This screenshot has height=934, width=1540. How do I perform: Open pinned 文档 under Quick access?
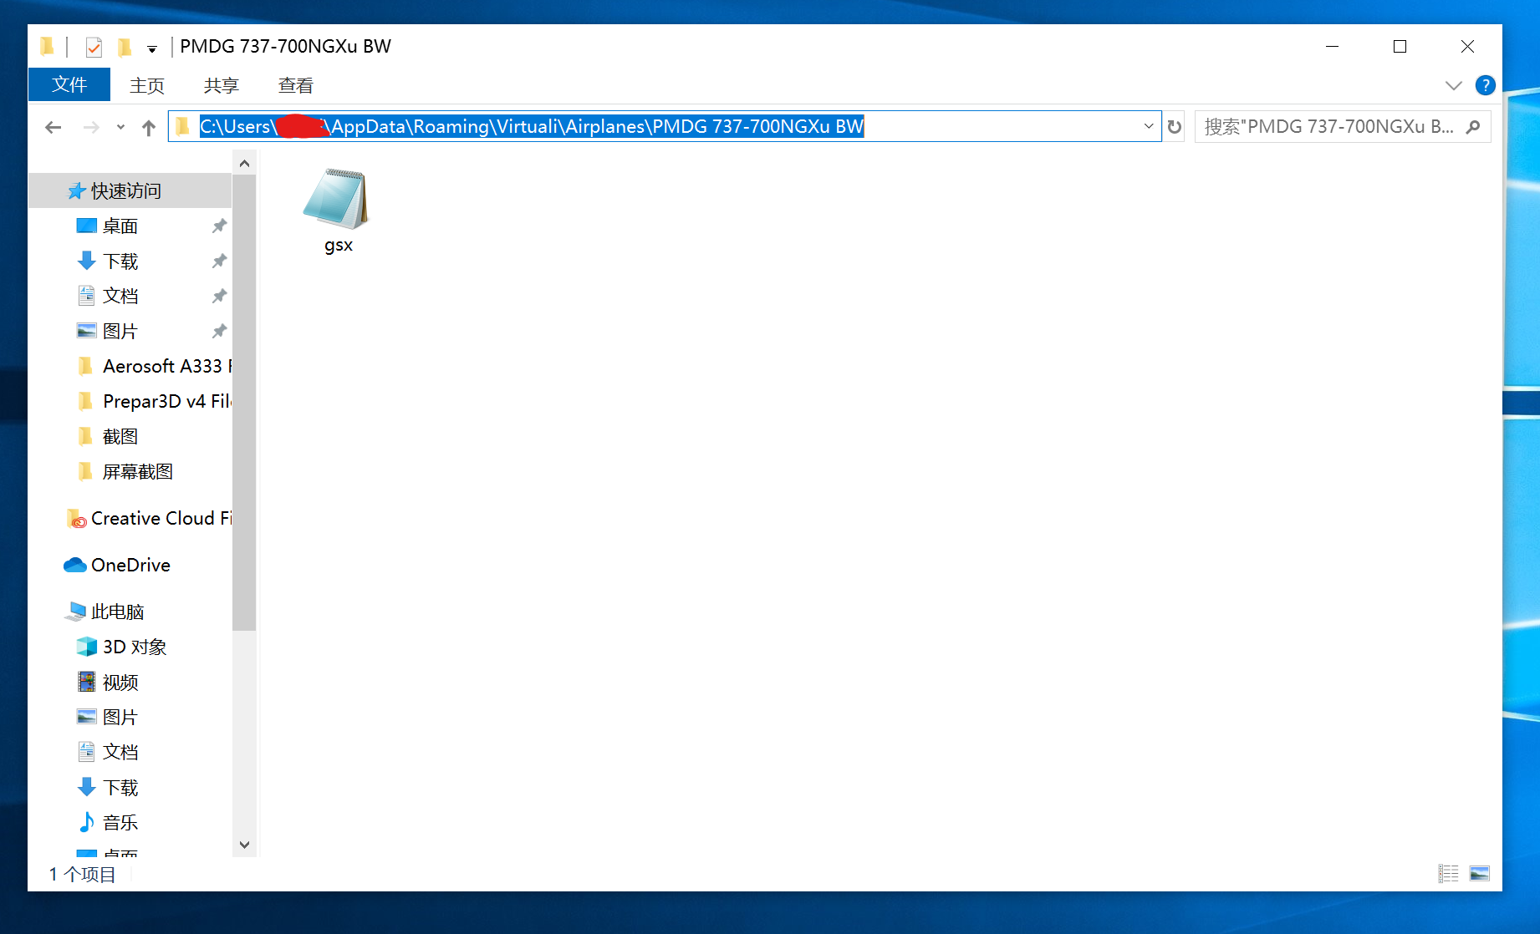pyautogui.click(x=120, y=297)
